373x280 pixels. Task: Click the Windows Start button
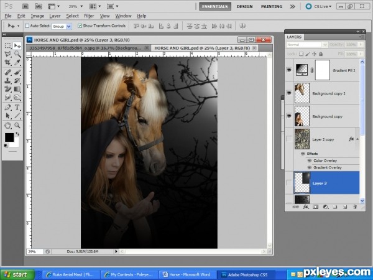(x=17, y=274)
